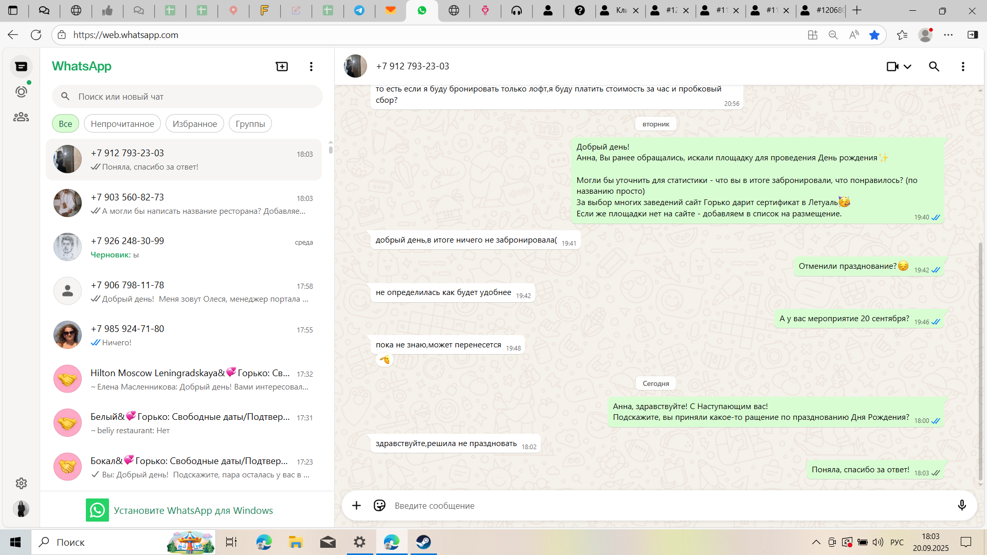Open the Communities icon in sidebar
The image size is (987, 555).
click(x=21, y=117)
